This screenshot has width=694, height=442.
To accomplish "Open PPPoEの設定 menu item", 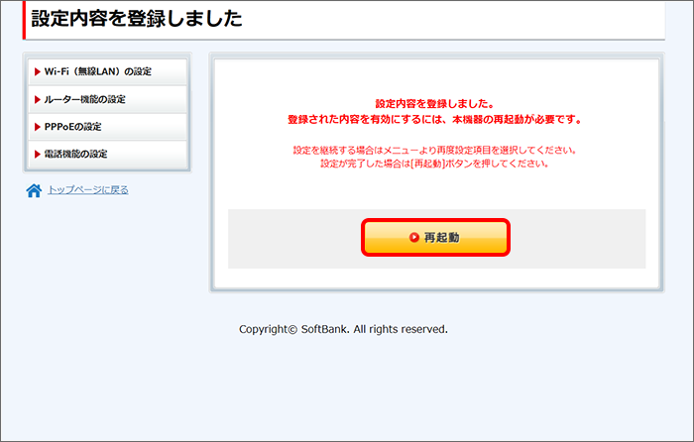I will [107, 127].
